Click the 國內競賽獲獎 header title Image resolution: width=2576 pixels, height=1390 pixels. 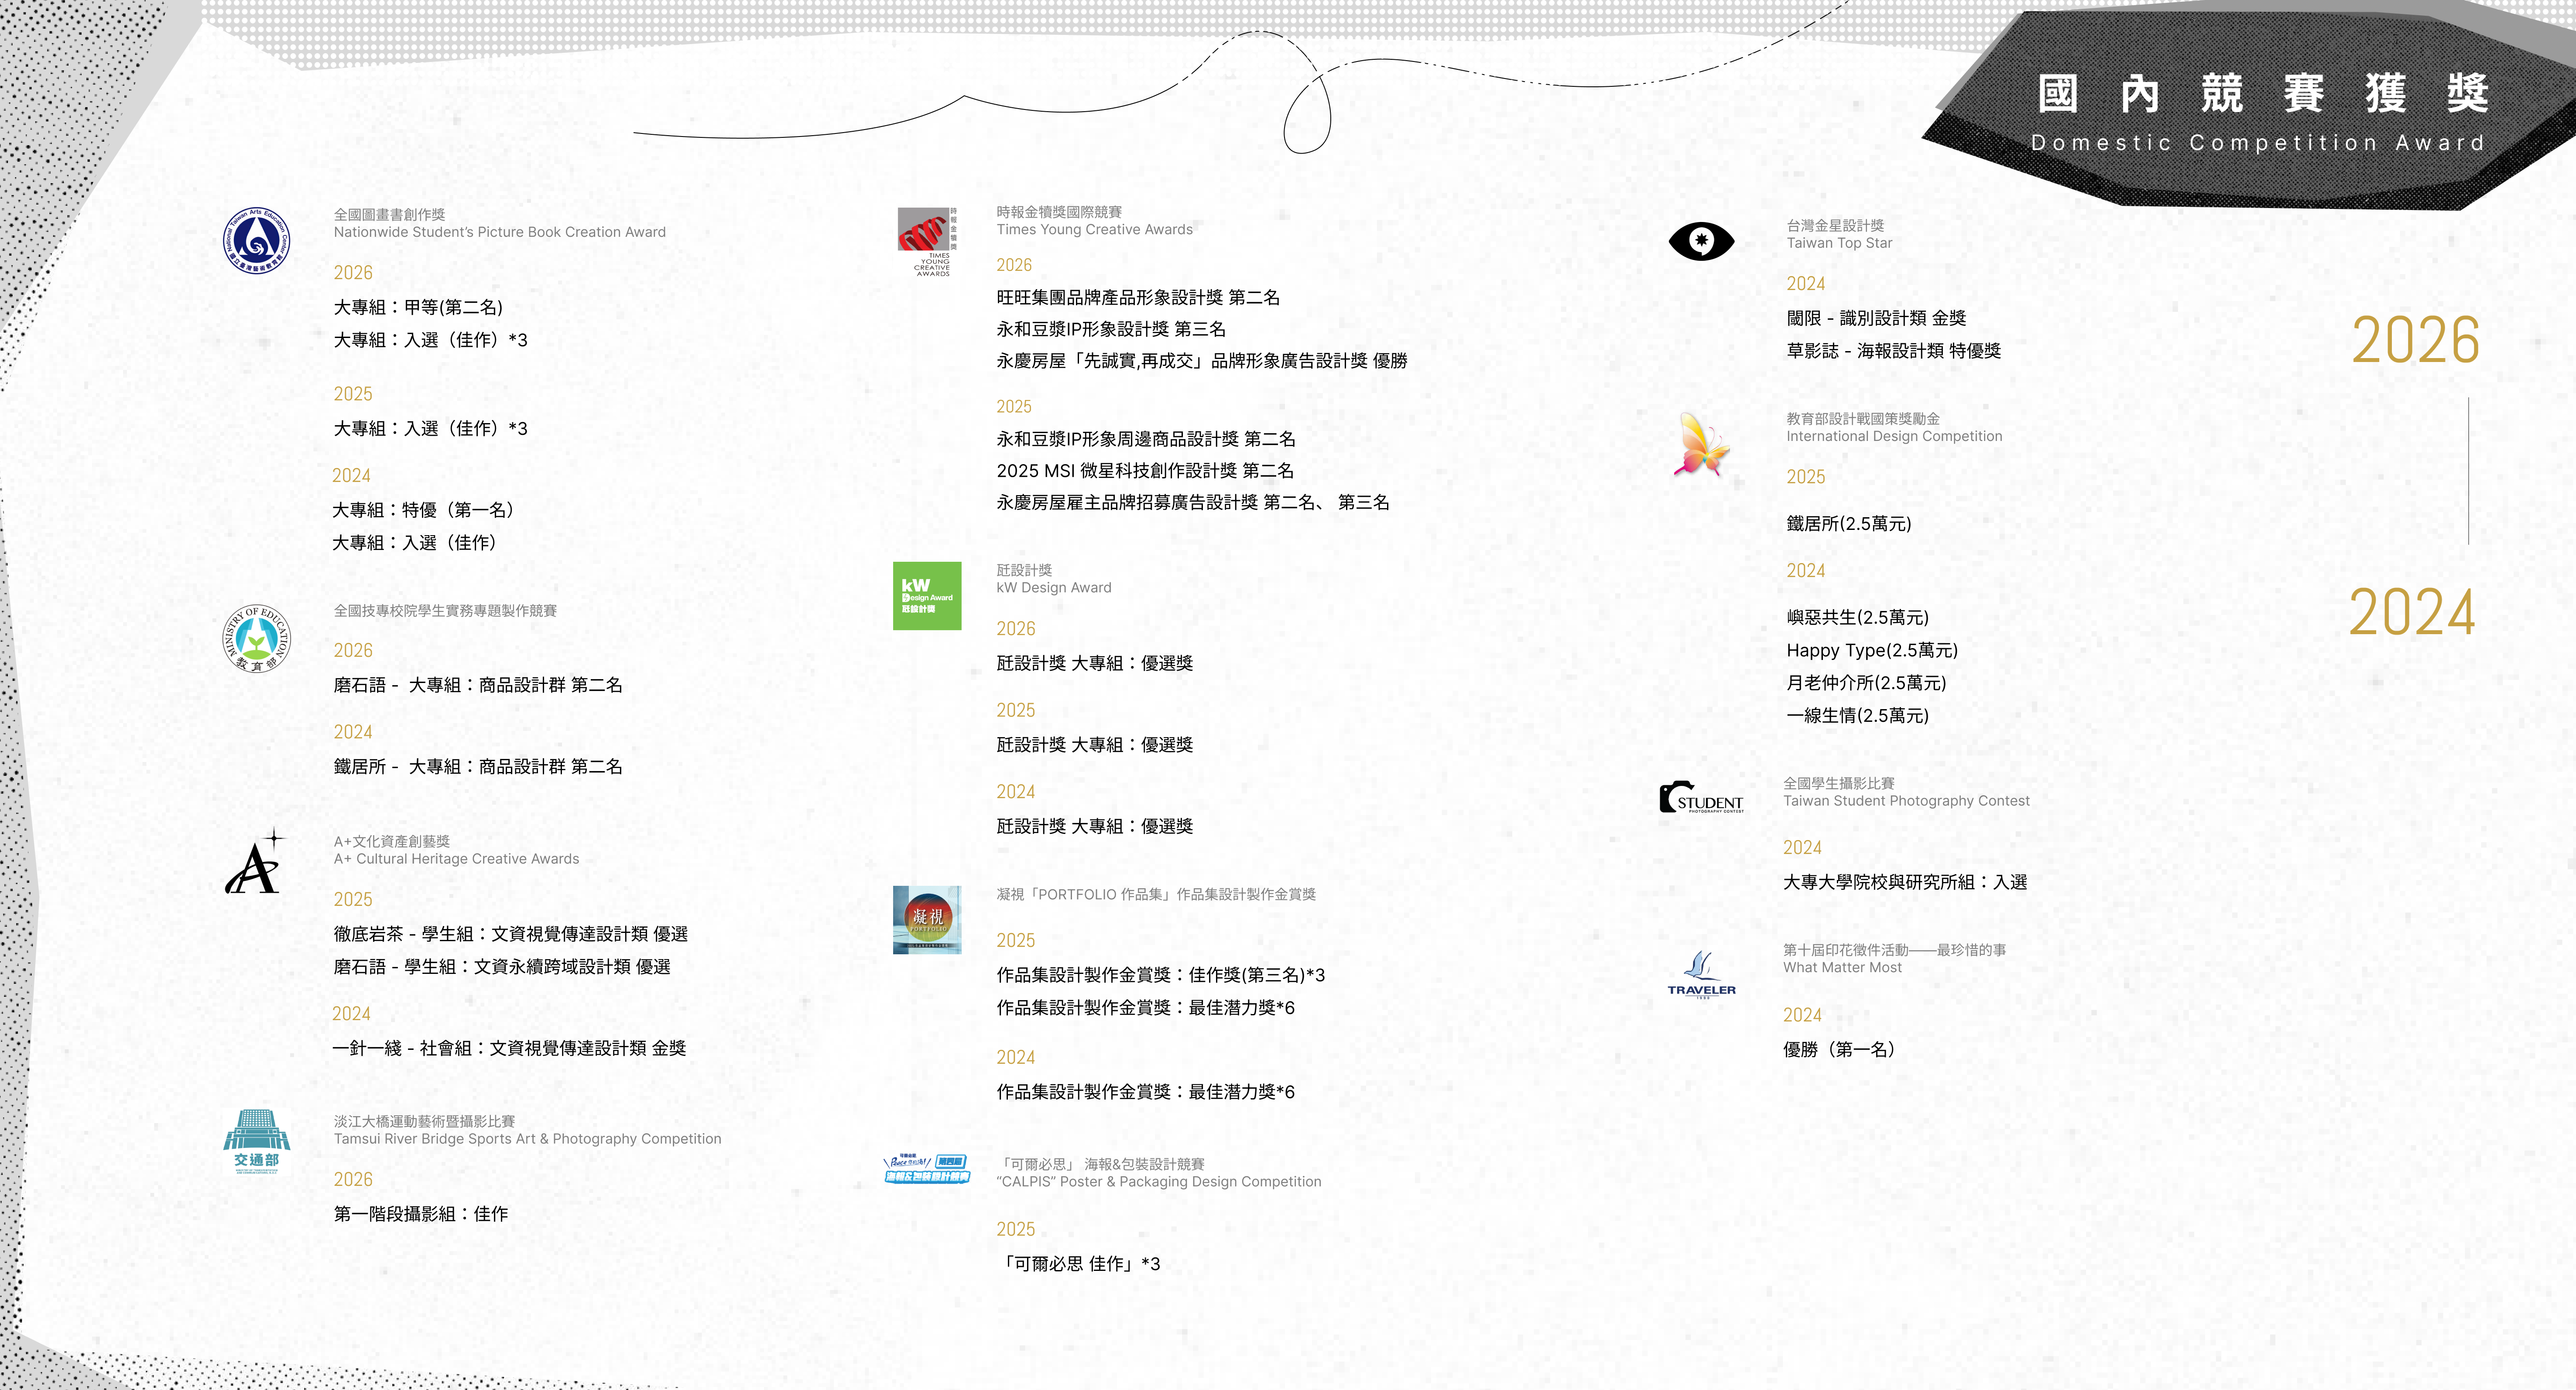click(2263, 94)
